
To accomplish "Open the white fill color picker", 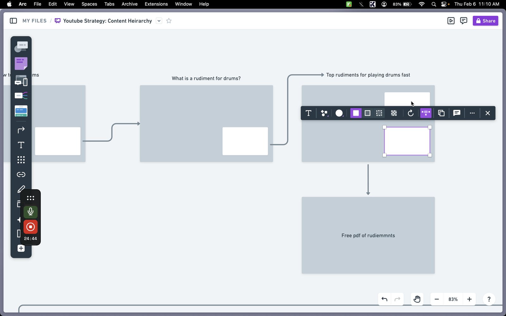I will pos(339,113).
